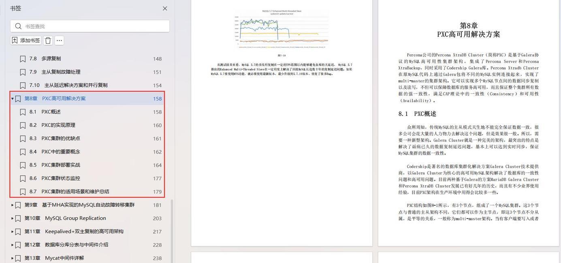Click bookmark icon beside 第11章
This screenshot has height=263, width=561.
pyautogui.click(x=18, y=232)
